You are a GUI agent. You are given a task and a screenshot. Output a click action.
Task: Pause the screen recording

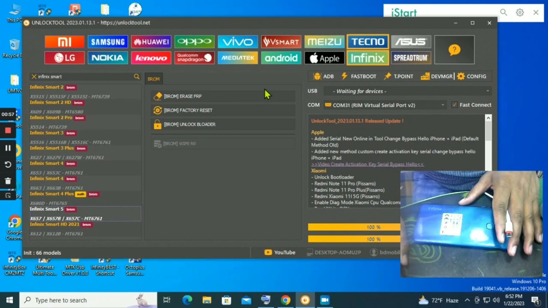click(x=8, y=148)
